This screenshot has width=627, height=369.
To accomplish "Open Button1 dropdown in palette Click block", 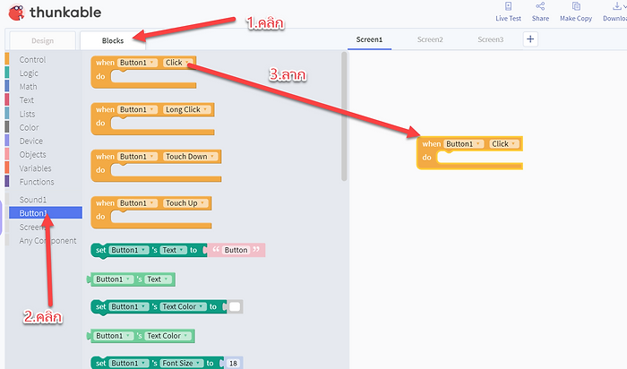I will tap(138, 63).
